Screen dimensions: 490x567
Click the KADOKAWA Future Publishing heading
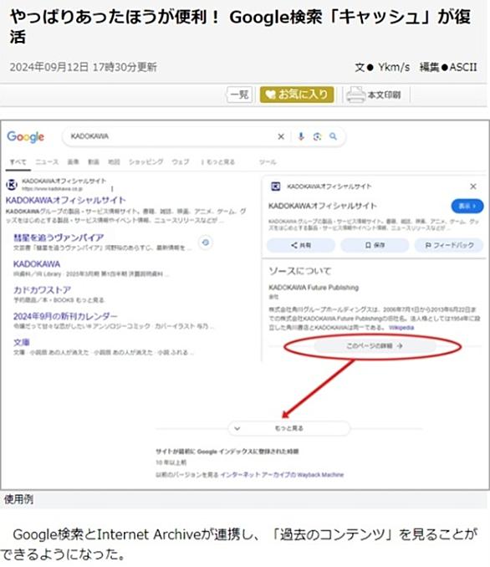coord(314,288)
